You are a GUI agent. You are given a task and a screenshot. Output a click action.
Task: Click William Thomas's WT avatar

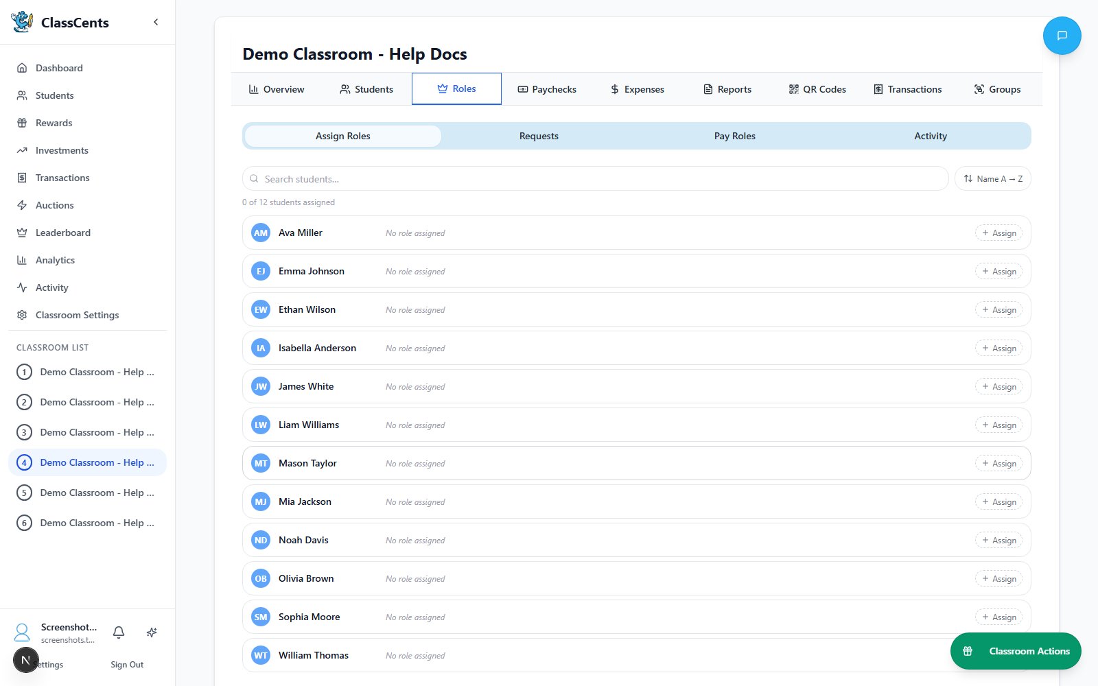pos(261,656)
